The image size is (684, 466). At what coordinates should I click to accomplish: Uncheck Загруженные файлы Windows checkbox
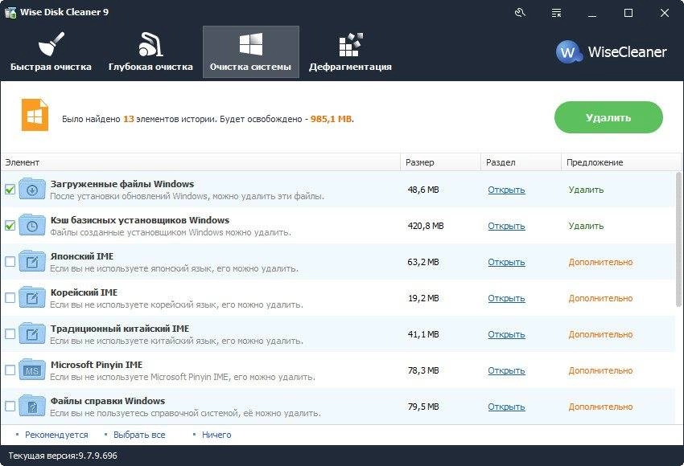[10, 190]
